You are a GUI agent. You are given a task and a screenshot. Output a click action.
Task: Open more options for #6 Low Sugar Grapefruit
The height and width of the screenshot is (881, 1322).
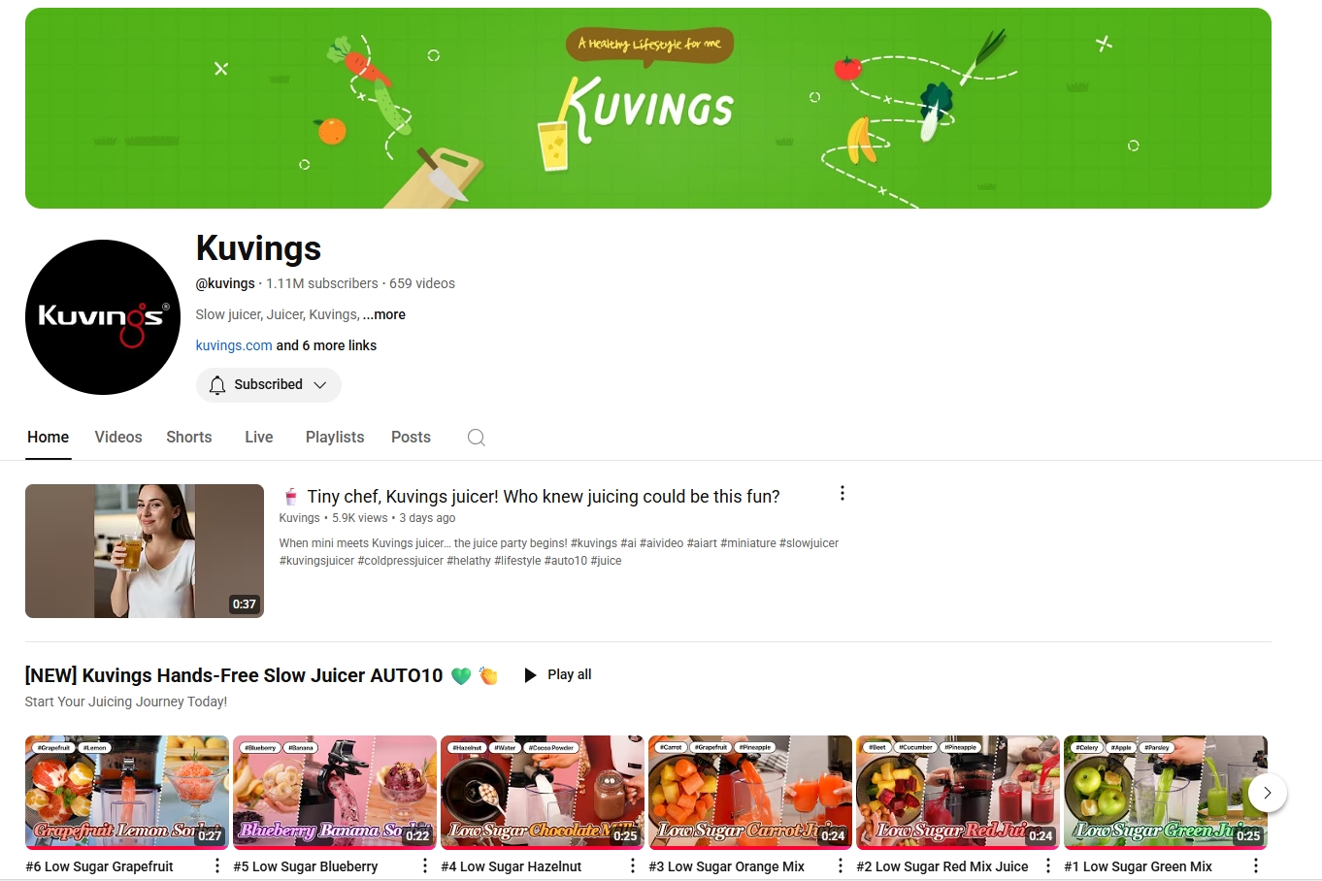(216, 865)
